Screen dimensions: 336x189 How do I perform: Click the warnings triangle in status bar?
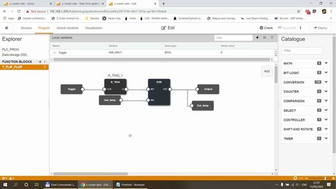12,178
